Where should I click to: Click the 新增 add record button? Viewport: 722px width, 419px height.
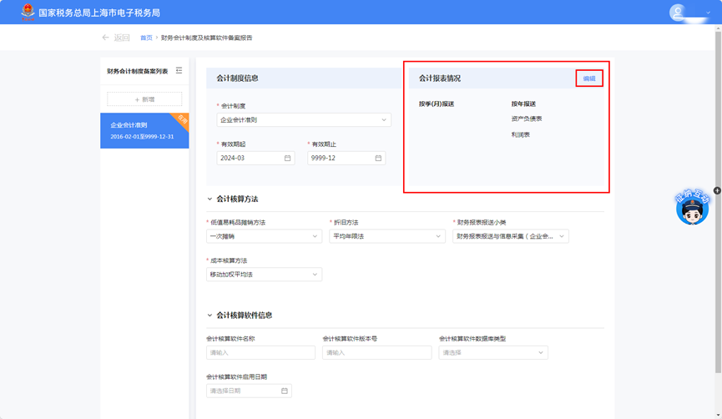[x=144, y=99]
